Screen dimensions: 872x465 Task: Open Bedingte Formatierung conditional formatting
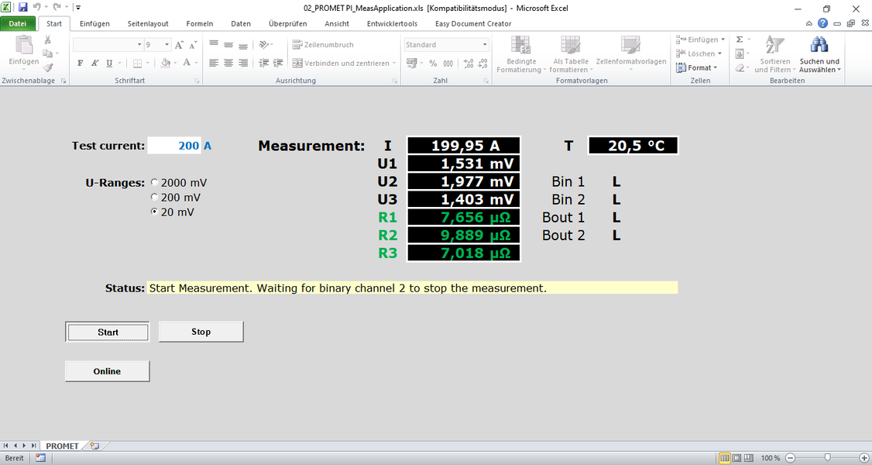pyautogui.click(x=521, y=54)
